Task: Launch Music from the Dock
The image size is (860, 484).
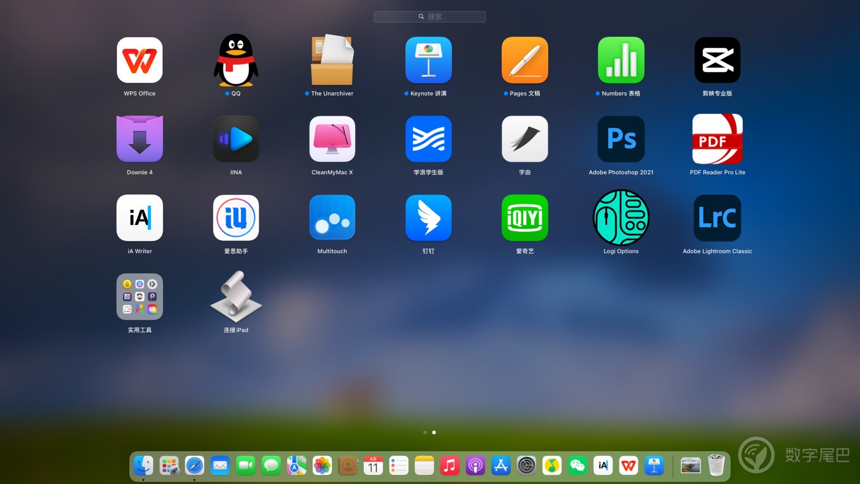Action: pos(450,465)
